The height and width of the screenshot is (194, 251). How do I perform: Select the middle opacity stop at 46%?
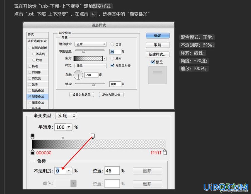93,136
